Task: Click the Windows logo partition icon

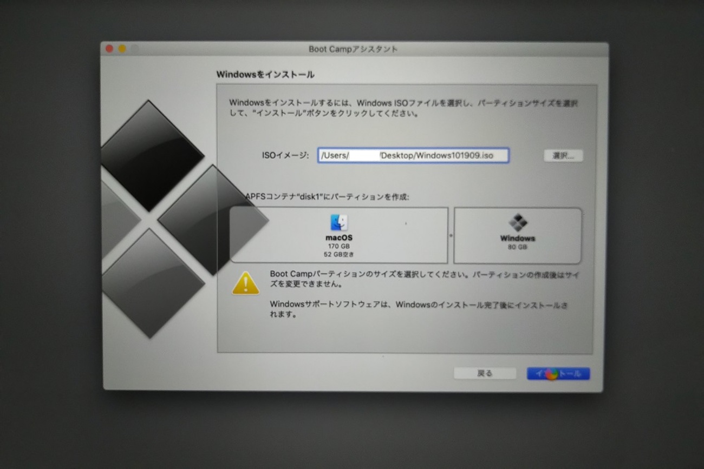Action: (x=518, y=222)
